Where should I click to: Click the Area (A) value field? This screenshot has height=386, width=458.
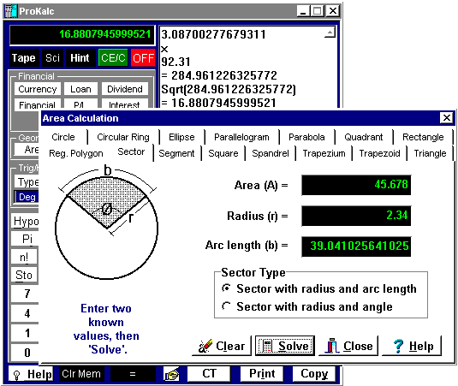click(356, 185)
